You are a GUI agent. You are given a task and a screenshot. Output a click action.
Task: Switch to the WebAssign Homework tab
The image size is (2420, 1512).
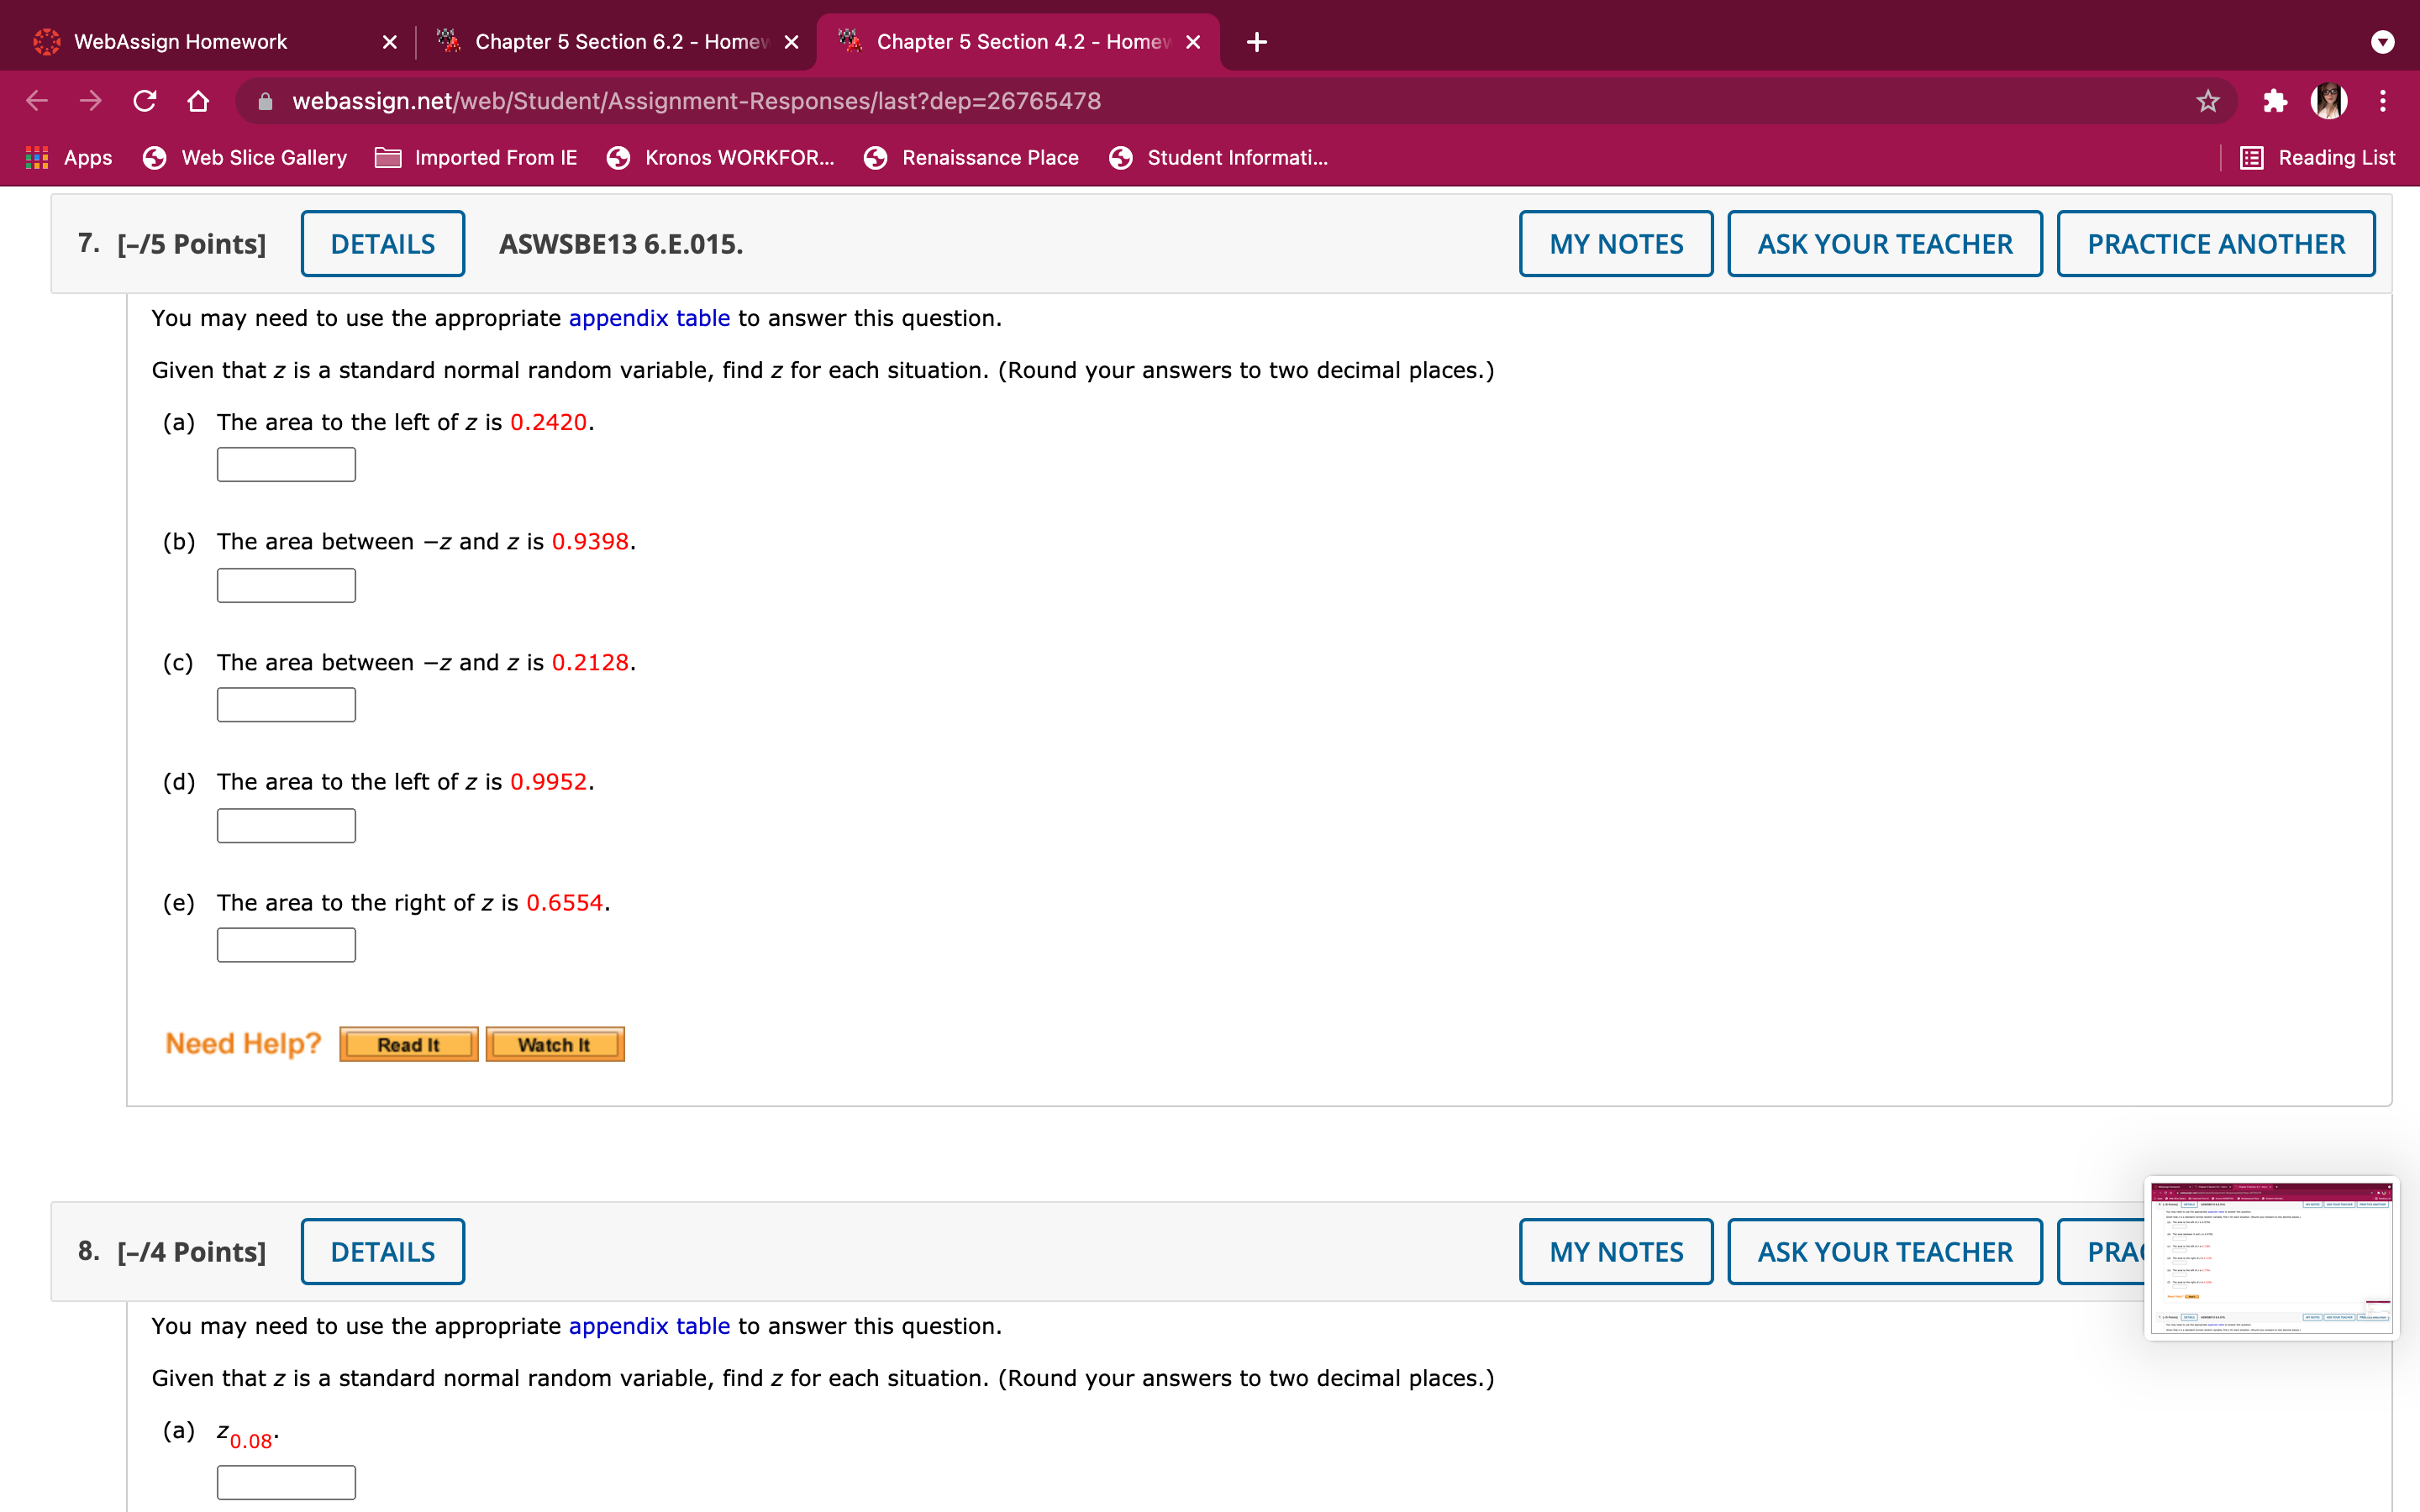click(180, 41)
